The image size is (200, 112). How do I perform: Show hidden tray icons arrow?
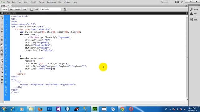(170, 109)
